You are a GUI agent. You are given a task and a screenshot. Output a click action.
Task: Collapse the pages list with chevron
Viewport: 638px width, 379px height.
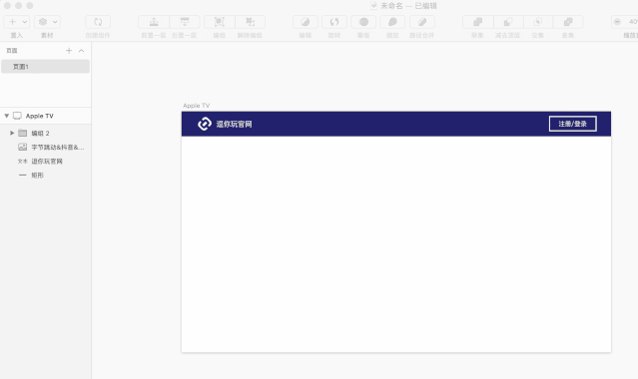point(82,51)
